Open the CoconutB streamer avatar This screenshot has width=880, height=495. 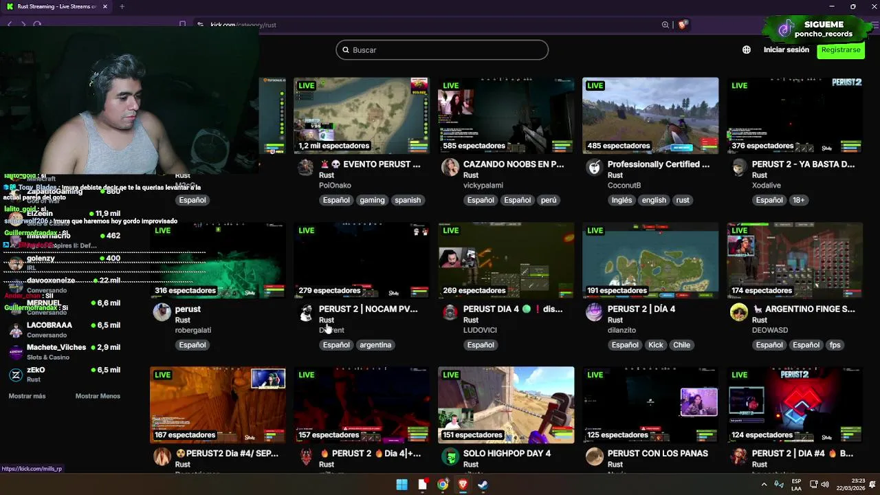pyautogui.click(x=595, y=168)
